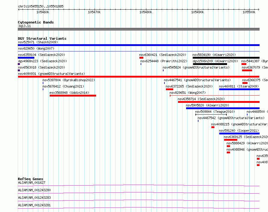The width and height of the screenshot is (268, 212).
Task: Select nsv5834190 (Almarri2020) variant label
Action: pos(214,55)
